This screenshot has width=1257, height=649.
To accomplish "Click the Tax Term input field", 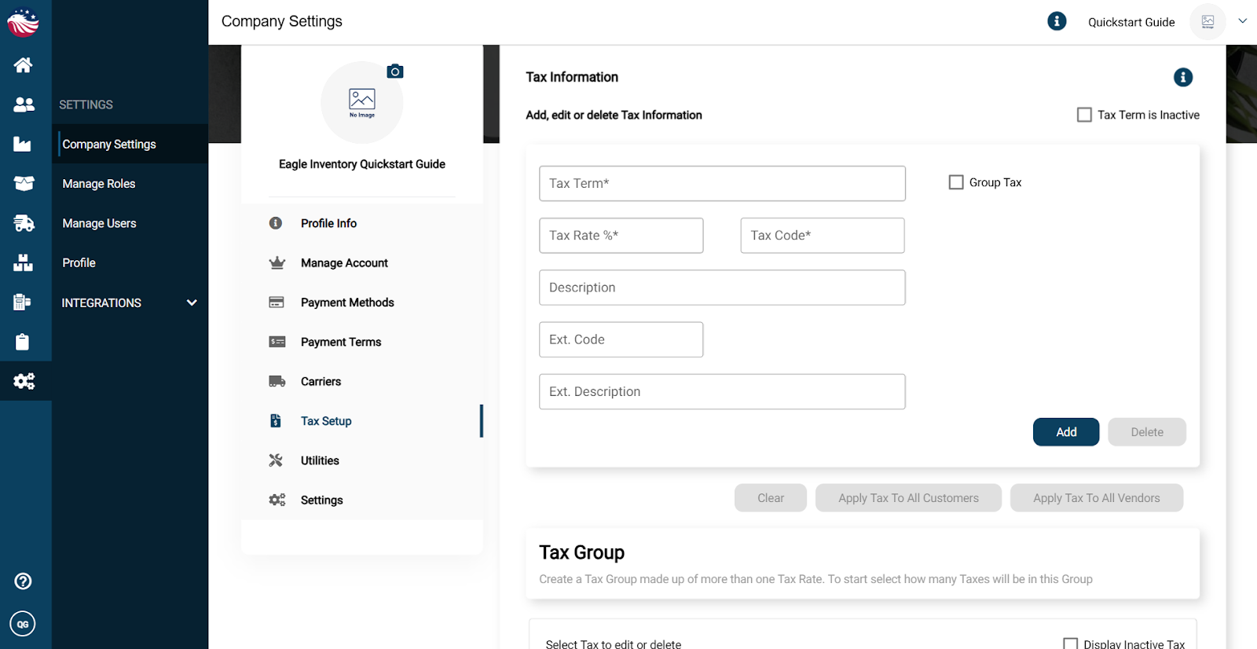I will coord(722,183).
